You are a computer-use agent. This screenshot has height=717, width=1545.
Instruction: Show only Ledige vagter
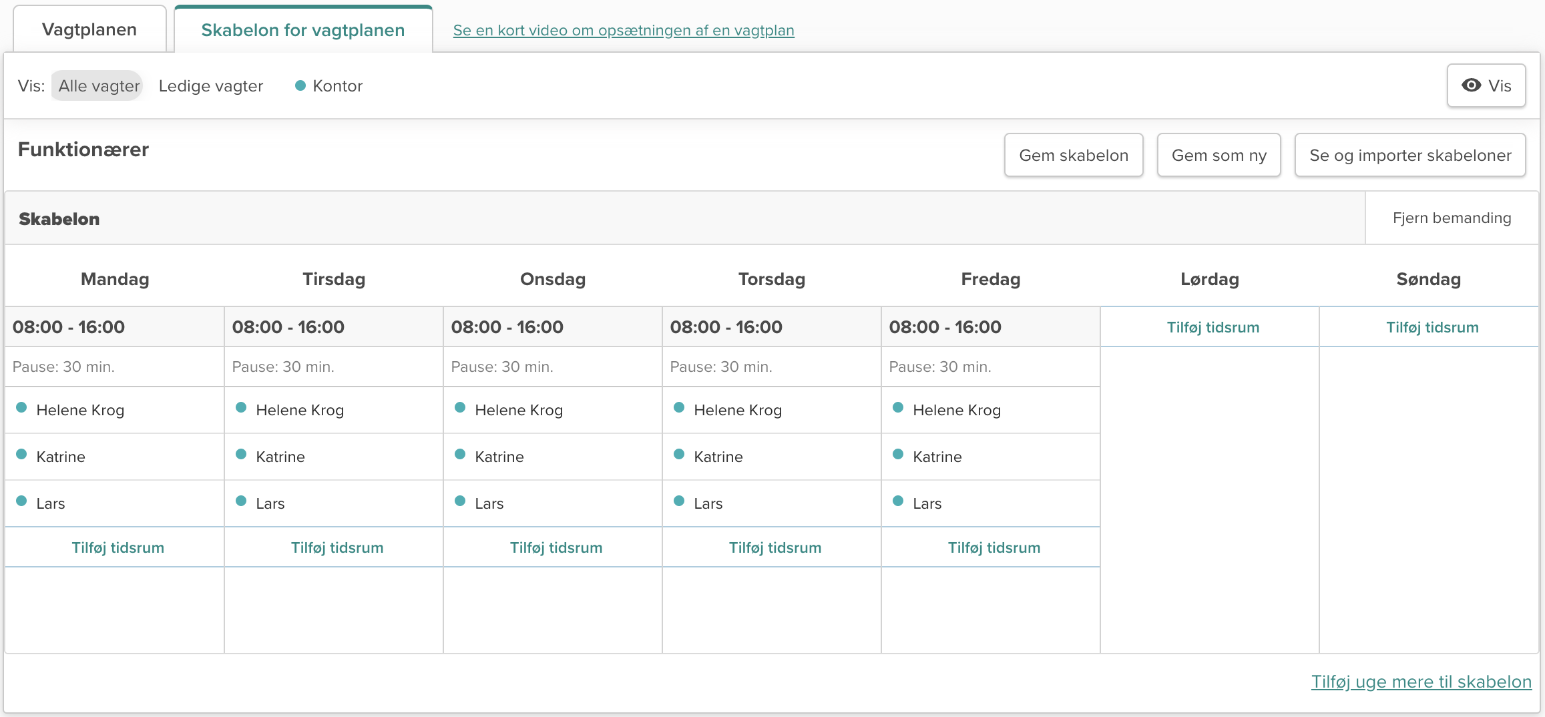(x=211, y=86)
